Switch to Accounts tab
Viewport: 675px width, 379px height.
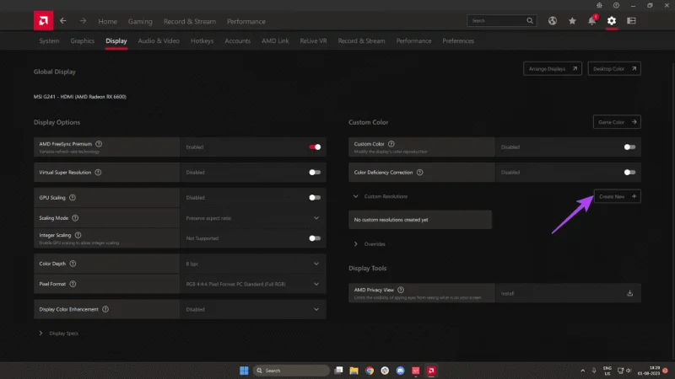(x=237, y=40)
